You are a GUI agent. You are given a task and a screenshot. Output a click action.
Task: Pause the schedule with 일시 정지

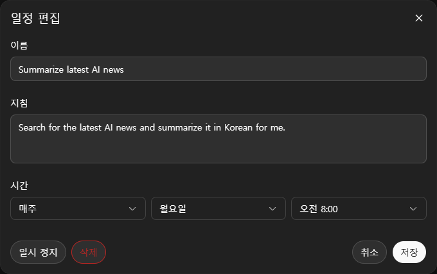click(38, 252)
